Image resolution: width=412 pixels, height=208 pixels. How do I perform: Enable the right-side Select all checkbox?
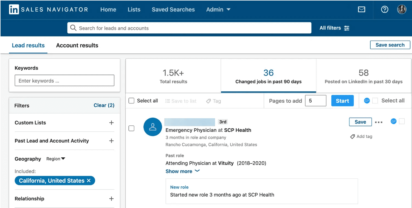click(375, 101)
